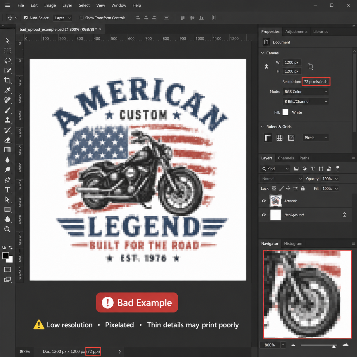This screenshot has width=357, height=357.
Task: Close the bad_upload_example.psd document tab
Action: pos(100,29)
